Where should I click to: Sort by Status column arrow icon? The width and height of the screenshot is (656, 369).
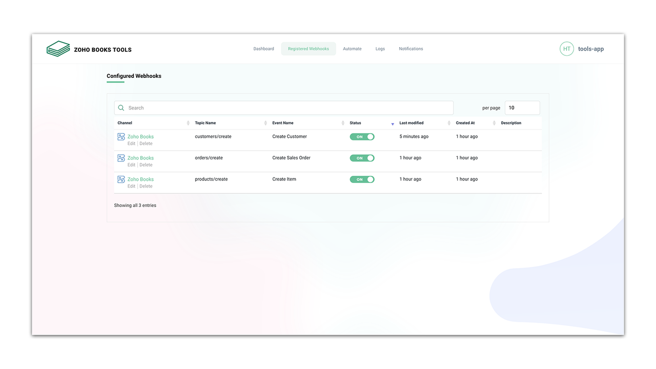393,124
